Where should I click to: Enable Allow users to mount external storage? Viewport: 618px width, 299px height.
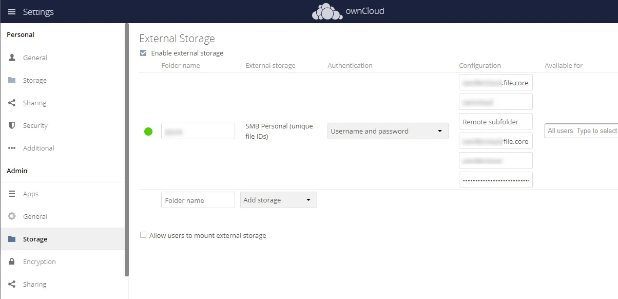point(143,235)
